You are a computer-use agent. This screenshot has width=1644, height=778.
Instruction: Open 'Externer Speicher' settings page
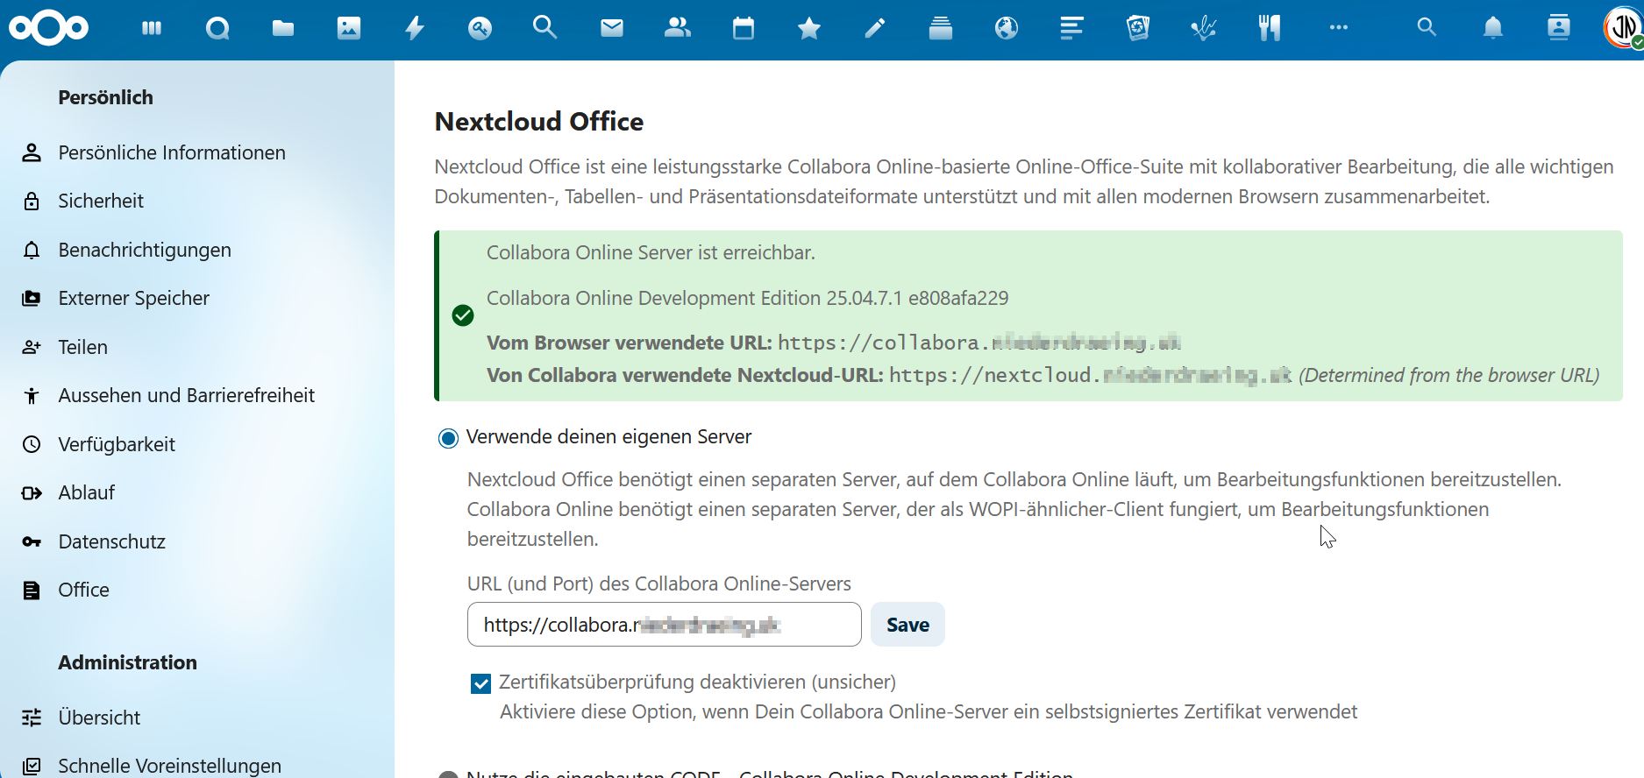click(x=133, y=298)
